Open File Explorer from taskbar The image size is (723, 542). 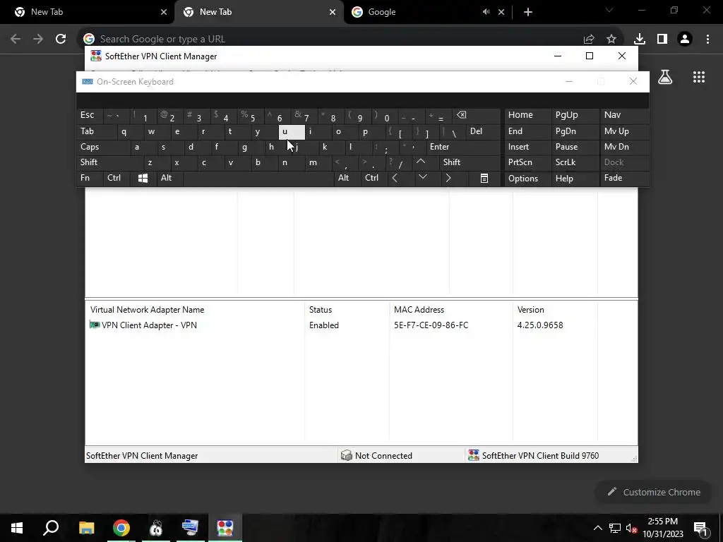point(86,528)
